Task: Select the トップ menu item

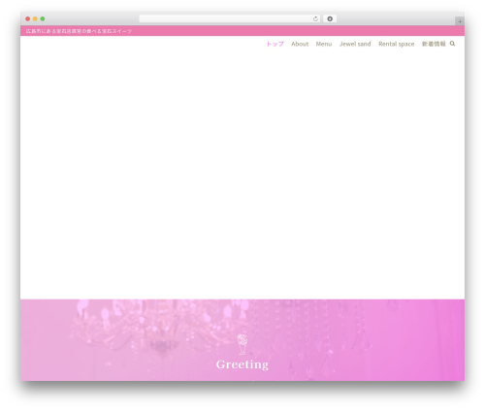Action: (x=275, y=44)
